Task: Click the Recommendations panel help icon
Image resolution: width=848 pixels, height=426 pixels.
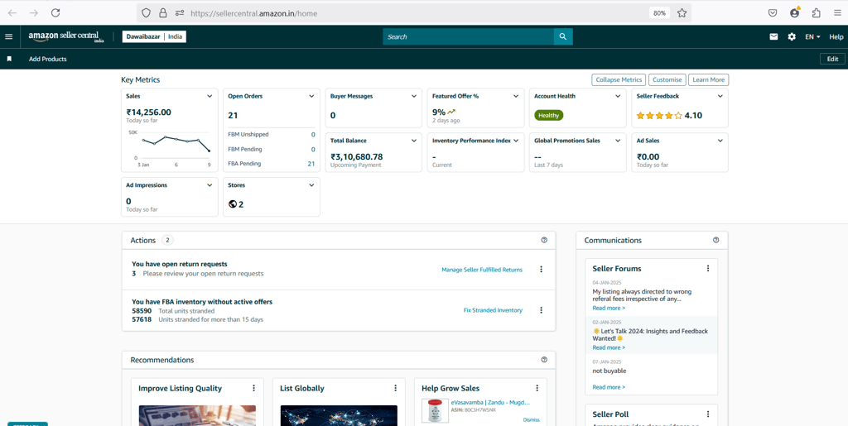Action: pyautogui.click(x=544, y=360)
